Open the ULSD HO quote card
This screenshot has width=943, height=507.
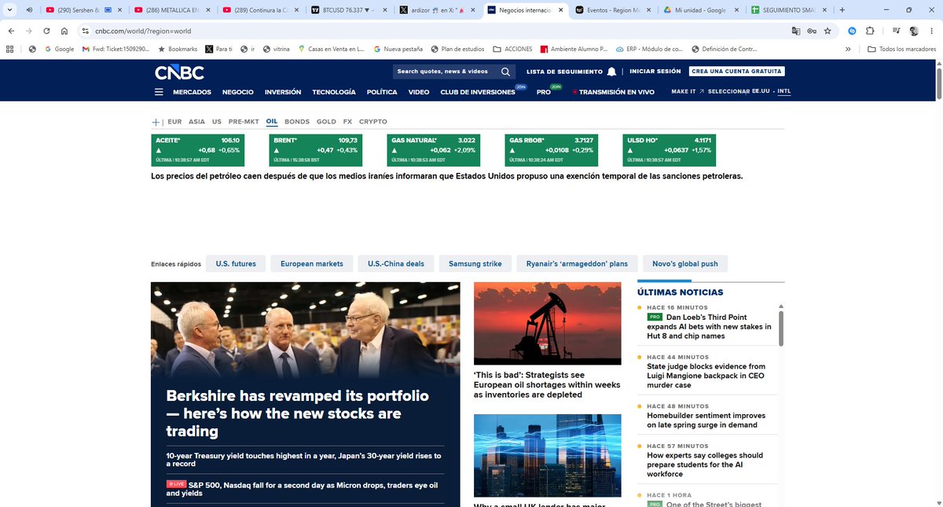click(669, 150)
